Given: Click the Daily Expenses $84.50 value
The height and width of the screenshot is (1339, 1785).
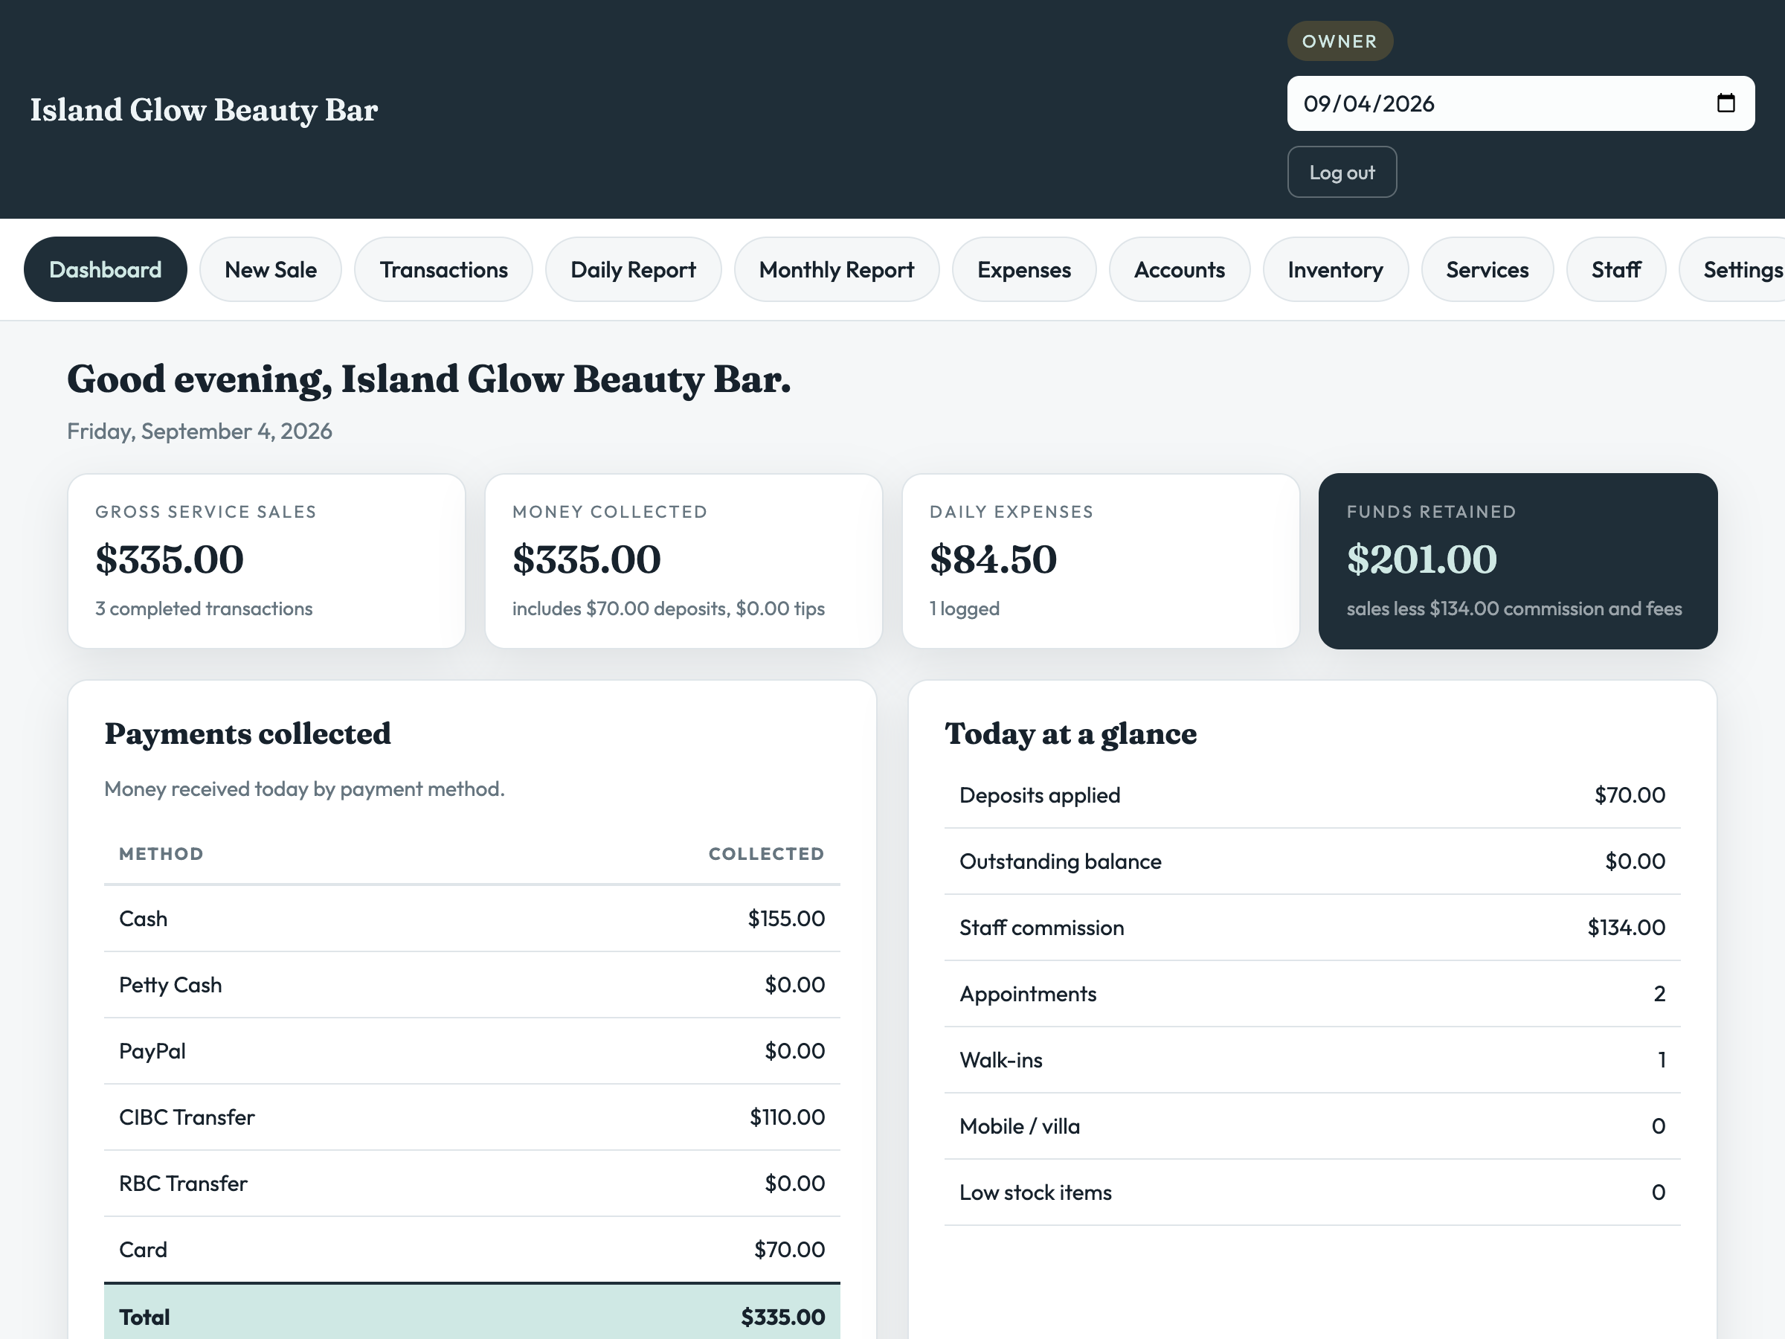Looking at the screenshot, I should tap(993, 559).
